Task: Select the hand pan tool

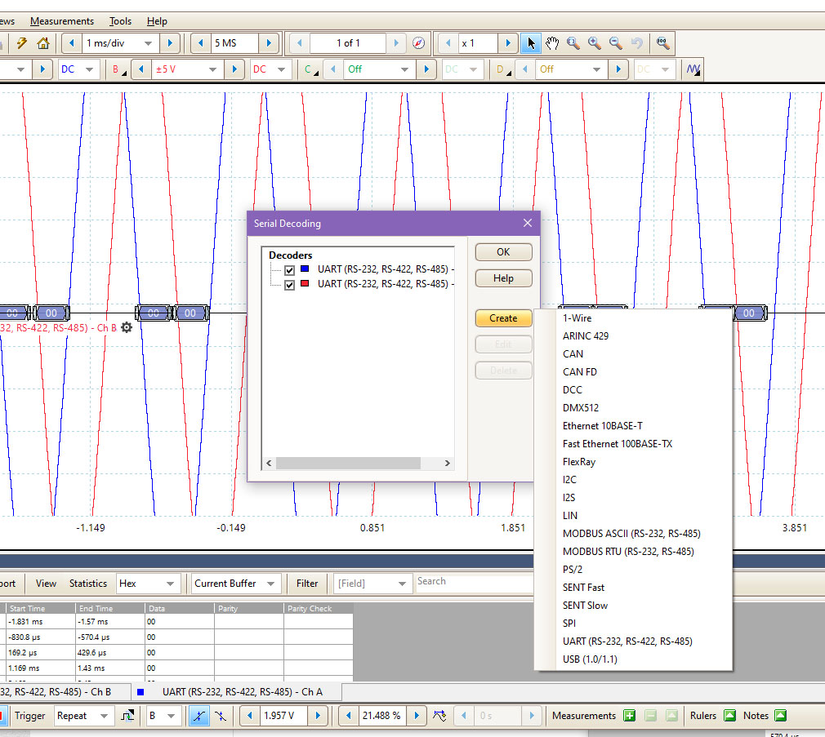Action: click(552, 43)
